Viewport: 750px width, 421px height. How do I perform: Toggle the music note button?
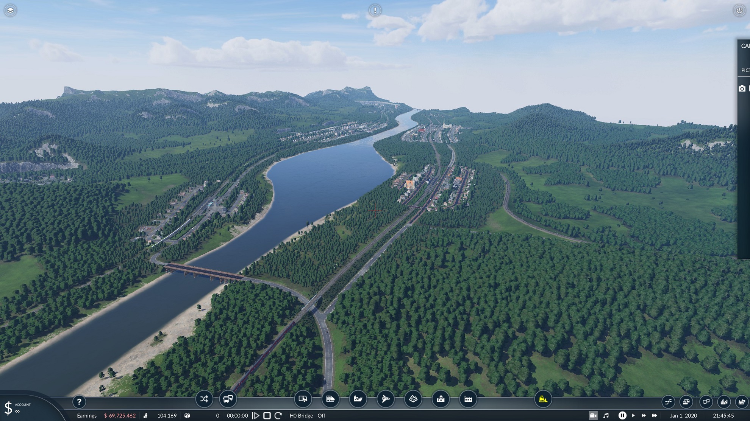point(606,416)
